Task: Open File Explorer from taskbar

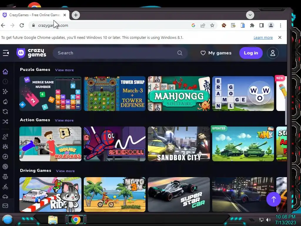Action: (53, 220)
